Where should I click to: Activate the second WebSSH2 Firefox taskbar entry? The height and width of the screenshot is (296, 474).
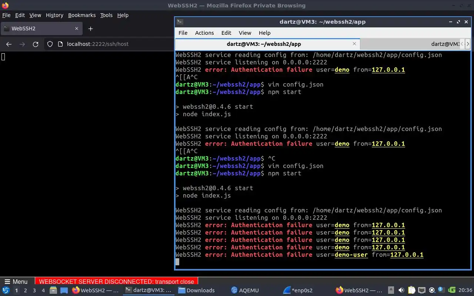359,290
